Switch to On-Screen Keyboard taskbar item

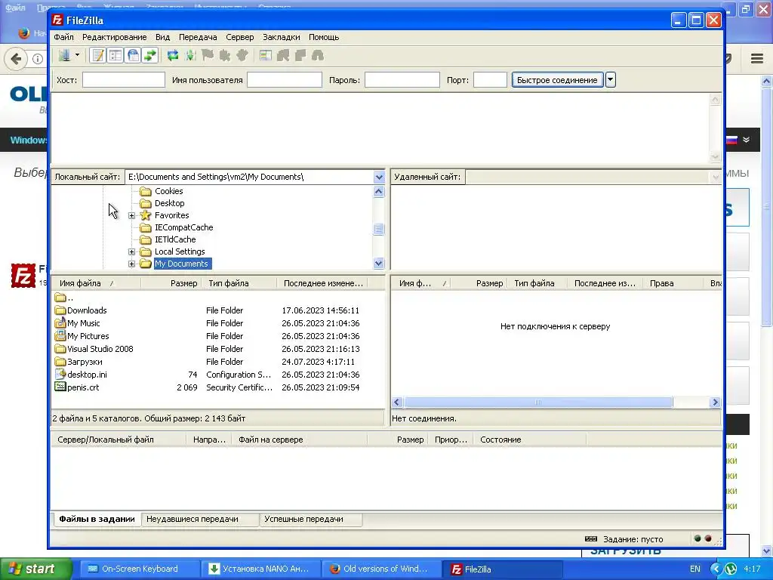140,569
